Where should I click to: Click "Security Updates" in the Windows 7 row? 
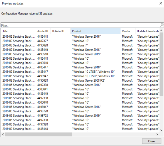pos(148,45)
